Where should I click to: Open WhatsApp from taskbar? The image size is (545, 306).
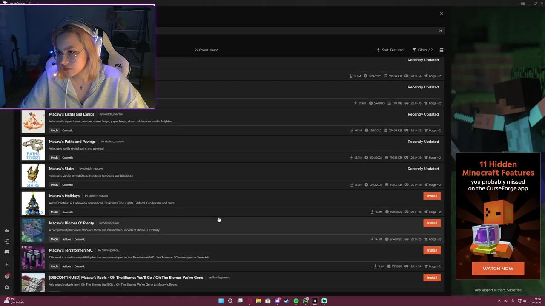[x=305, y=301]
